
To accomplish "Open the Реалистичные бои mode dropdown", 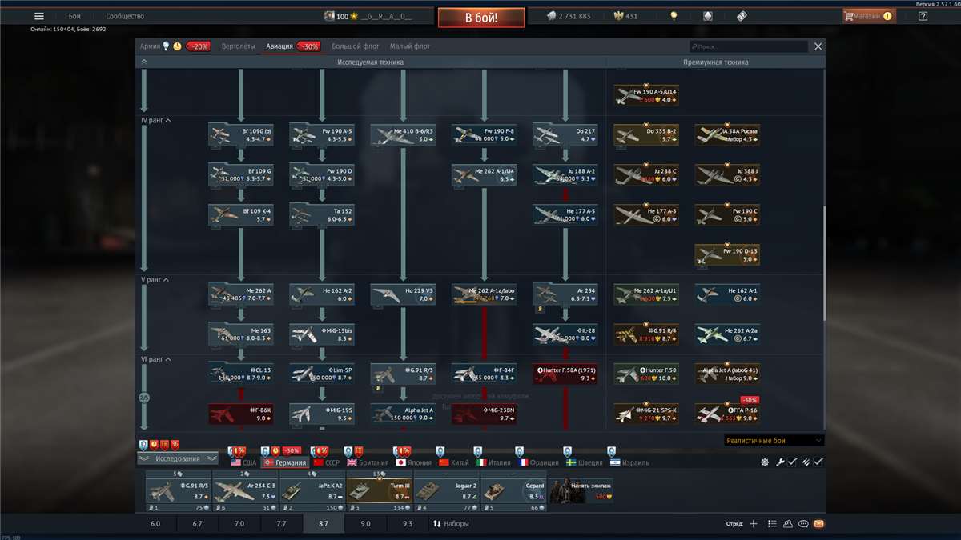I will point(774,440).
